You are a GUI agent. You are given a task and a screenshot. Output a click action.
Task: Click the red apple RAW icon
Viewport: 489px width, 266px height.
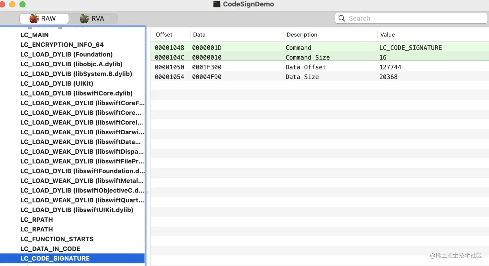coord(34,18)
